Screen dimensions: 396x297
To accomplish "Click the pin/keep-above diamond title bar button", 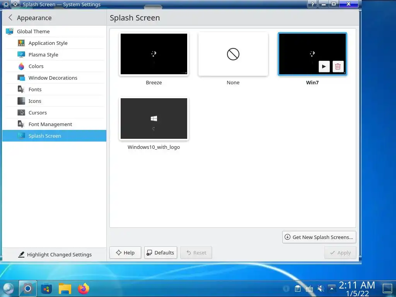I will click(15, 4).
